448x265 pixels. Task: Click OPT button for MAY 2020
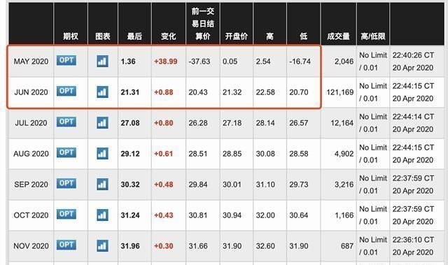[x=66, y=60]
